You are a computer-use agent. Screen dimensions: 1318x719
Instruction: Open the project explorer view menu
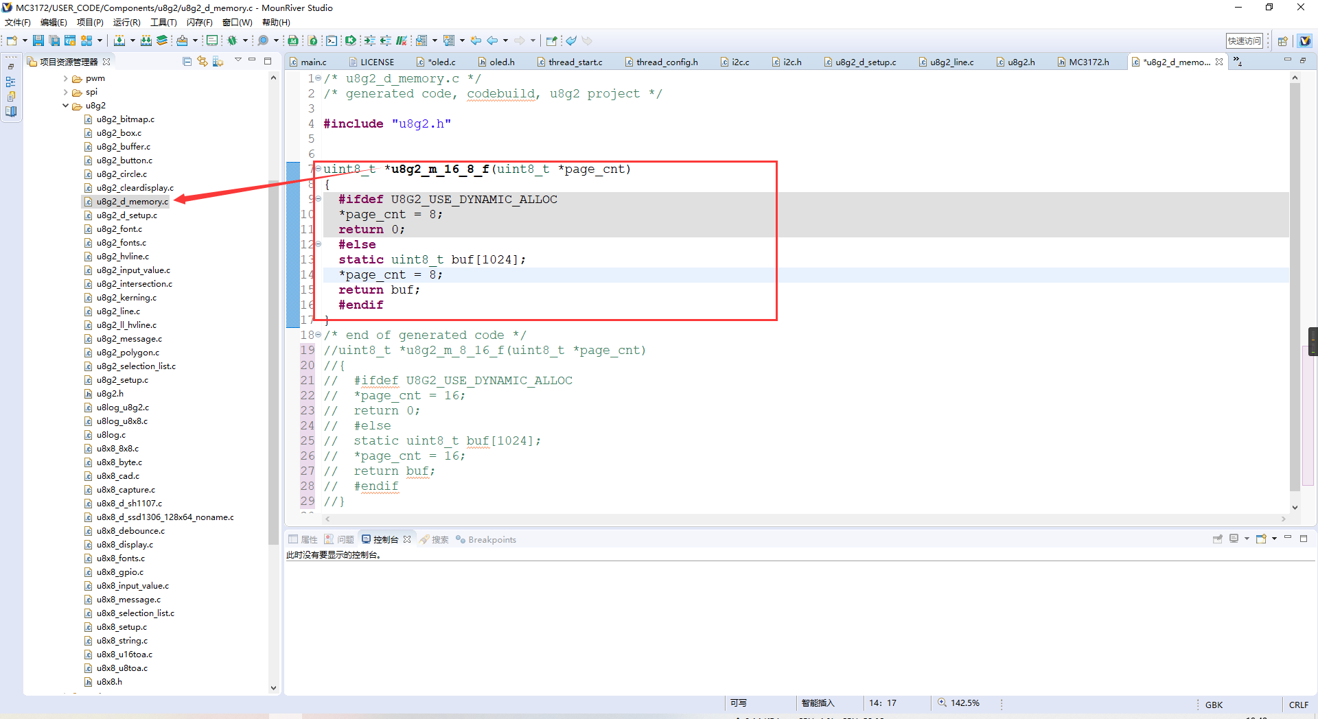click(x=238, y=60)
